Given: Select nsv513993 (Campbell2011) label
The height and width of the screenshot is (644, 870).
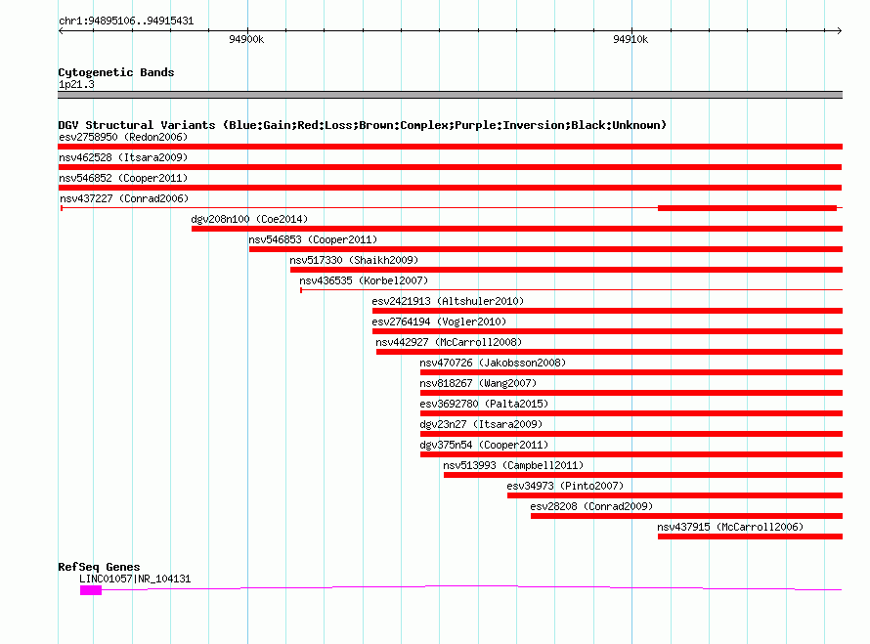Looking at the screenshot, I should (513, 465).
